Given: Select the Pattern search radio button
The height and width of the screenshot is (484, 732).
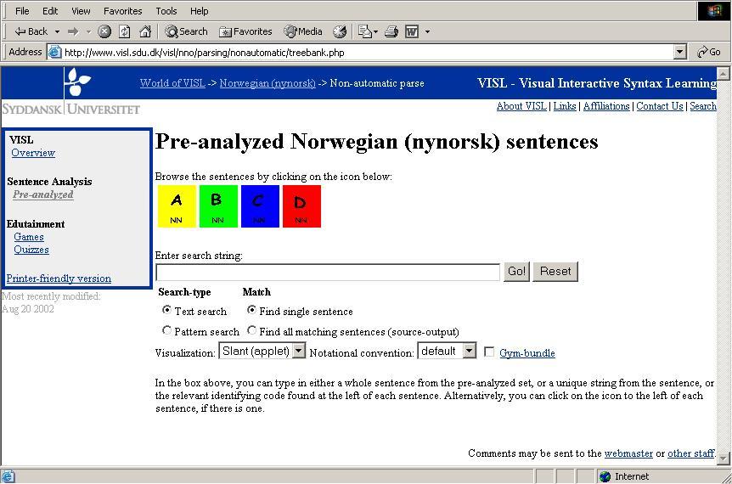Looking at the screenshot, I should [x=167, y=331].
